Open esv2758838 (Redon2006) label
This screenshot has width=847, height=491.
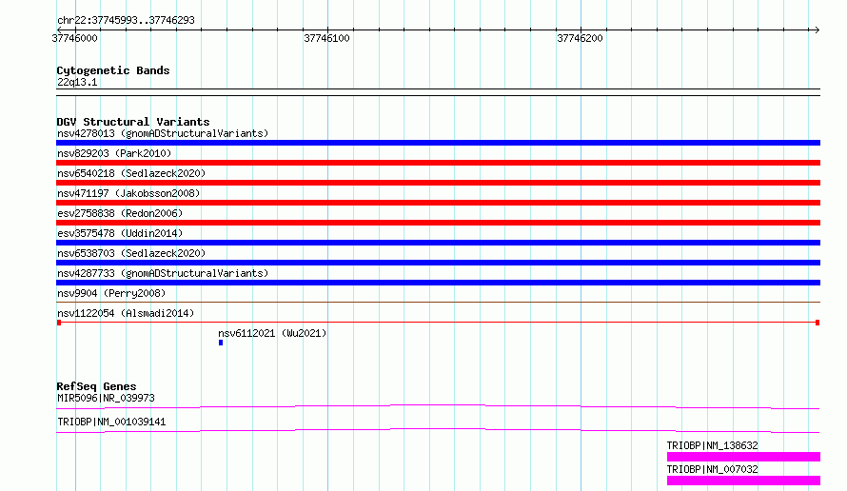[120, 213]
